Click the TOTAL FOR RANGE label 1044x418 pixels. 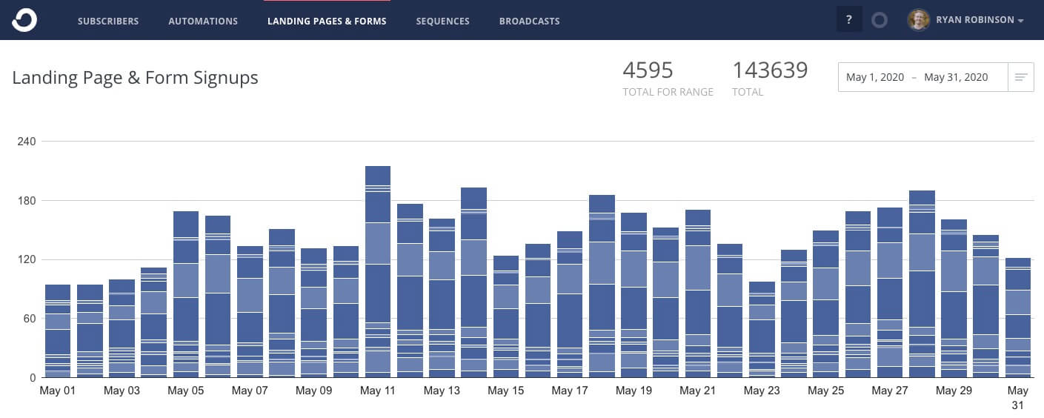point(668,93)
